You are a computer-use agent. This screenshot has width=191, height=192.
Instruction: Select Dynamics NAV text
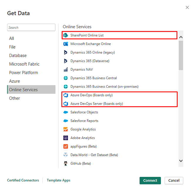pyautogui.click(x=82, y=69)
